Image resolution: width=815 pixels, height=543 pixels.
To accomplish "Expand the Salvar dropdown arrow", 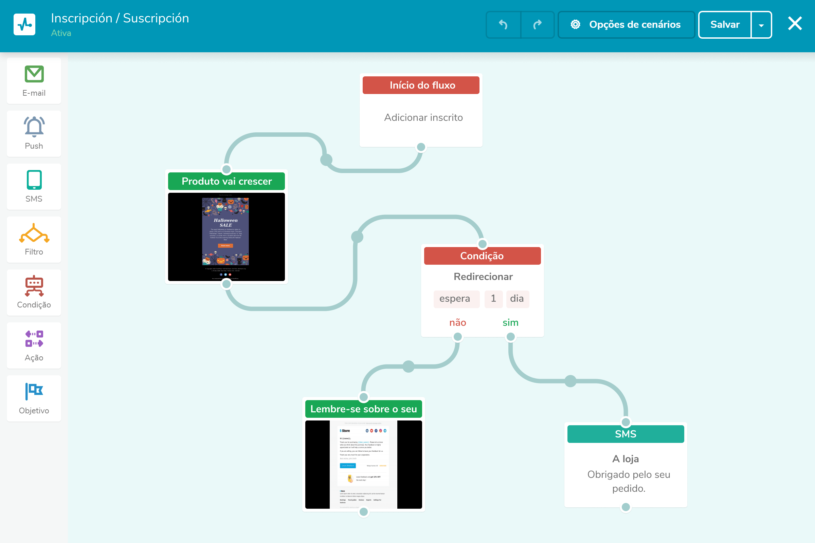I will tap(761, 24).
